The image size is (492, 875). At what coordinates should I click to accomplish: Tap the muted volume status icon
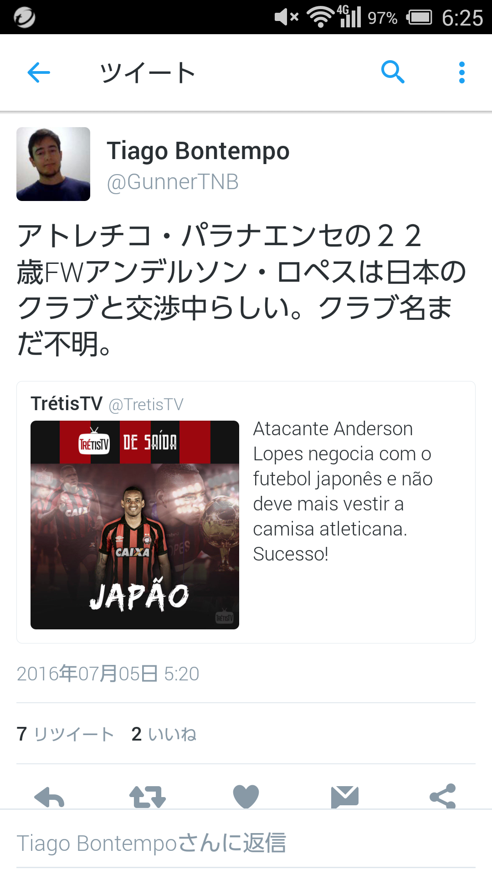(287, 17)
